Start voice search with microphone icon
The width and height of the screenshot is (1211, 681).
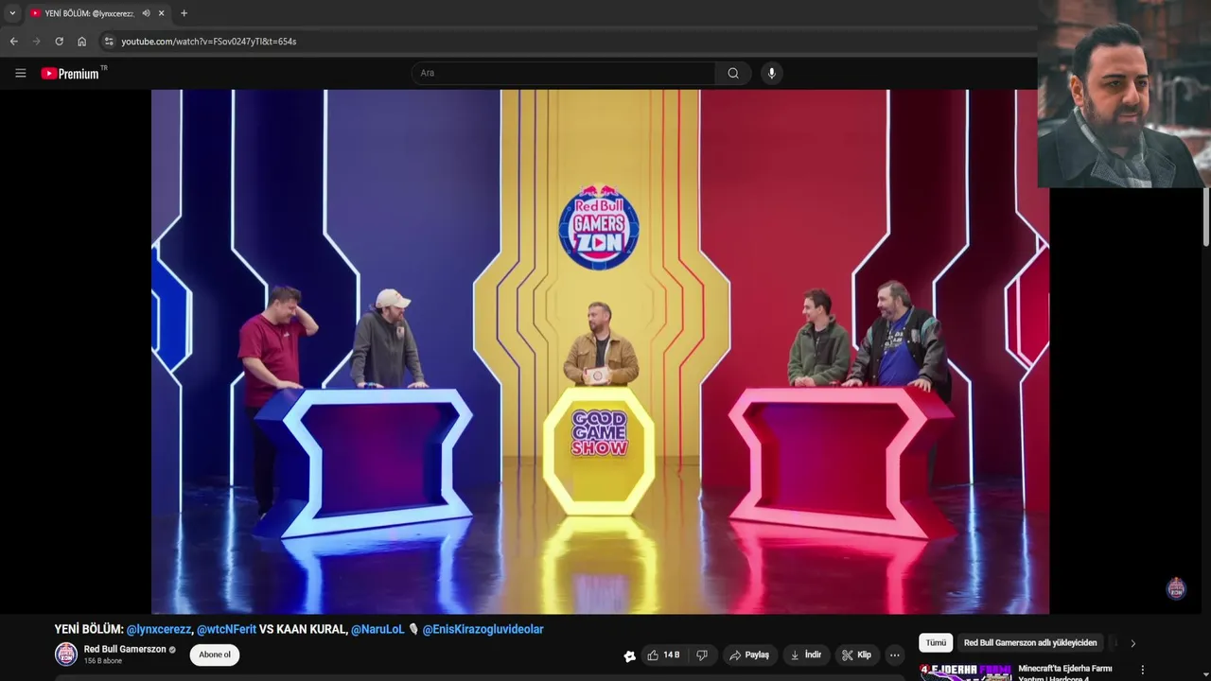(x=772, y=73)
